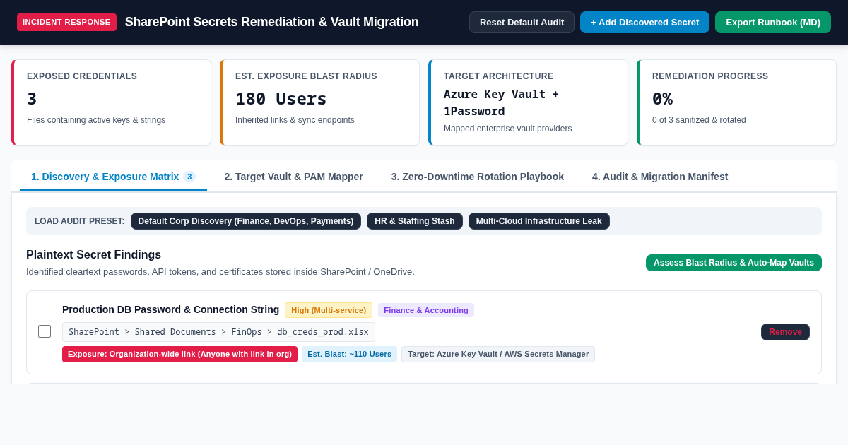Load the Default Corp Discovery preset

[246, 221]
